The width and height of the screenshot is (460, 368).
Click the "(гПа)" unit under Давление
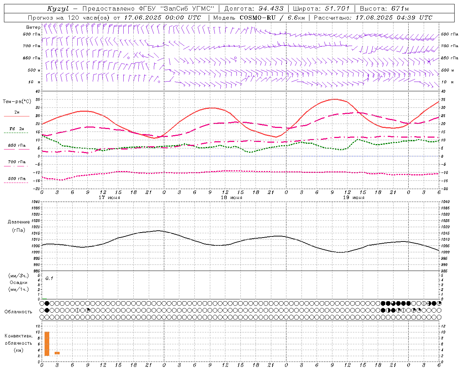point(19,230)
